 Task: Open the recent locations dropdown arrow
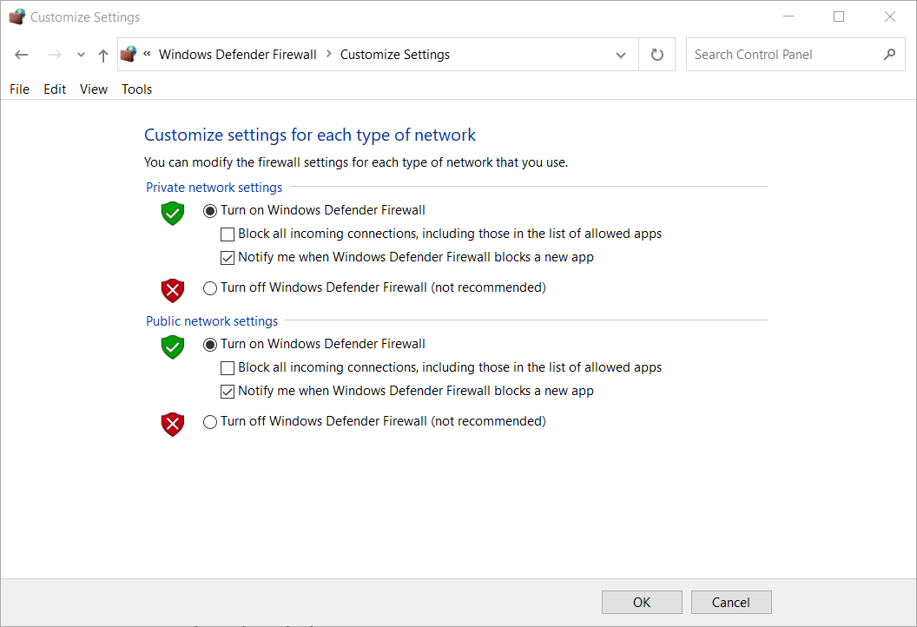[81, 55]
